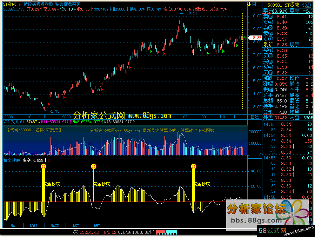The height and width of the screenshot is (237, 315).
Task: Click the 买⑤ 8.32 order row
Action: [x=288, y=73]
